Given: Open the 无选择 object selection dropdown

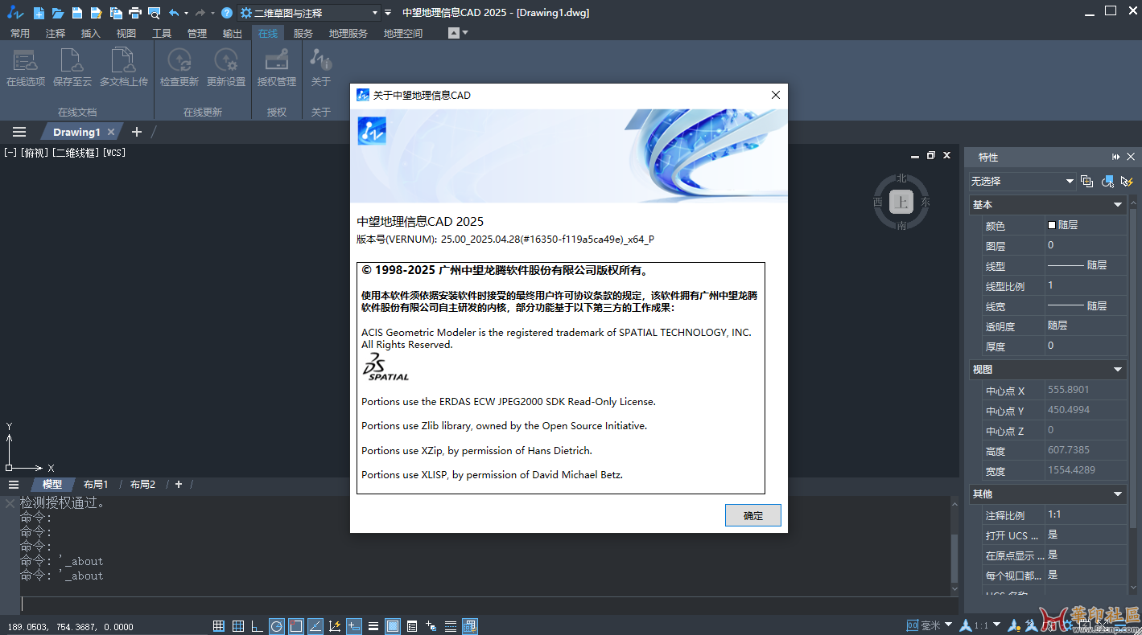Looking at the screenshot, I should (x=1021, y=181).
